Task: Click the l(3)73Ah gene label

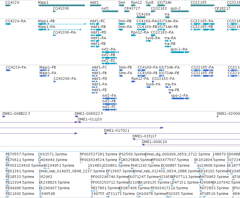Action: pos(164,3)
